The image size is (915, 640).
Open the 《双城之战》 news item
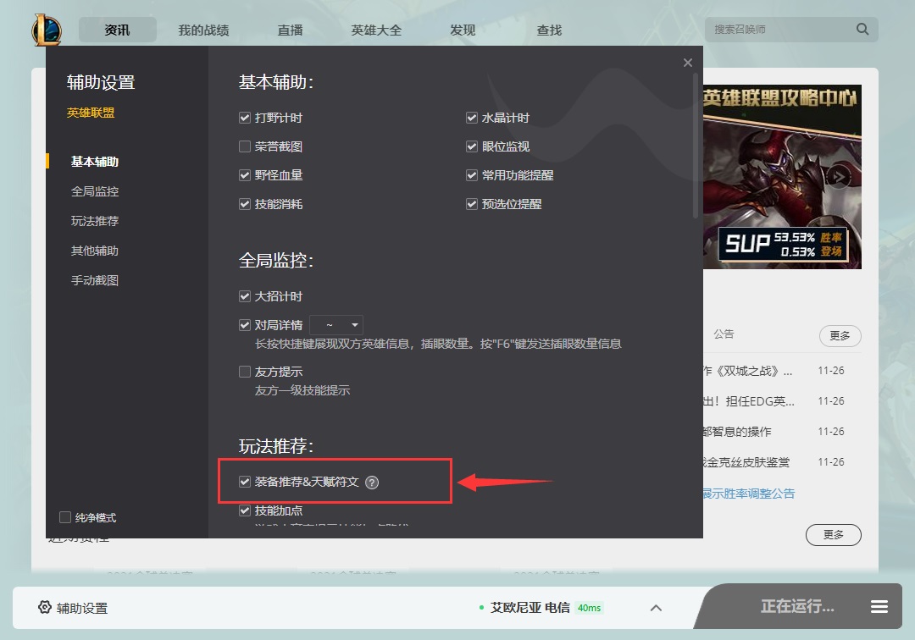tap(748, 371)
